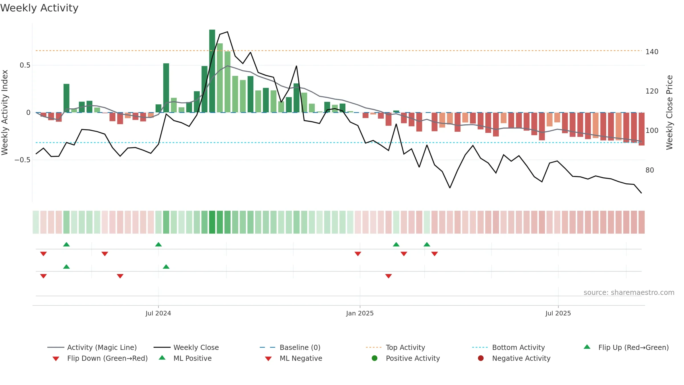Click the darkest green heatmap cell

click(x=212, y=222)
